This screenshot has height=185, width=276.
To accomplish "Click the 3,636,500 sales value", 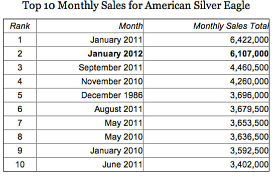I will point(249,137).
